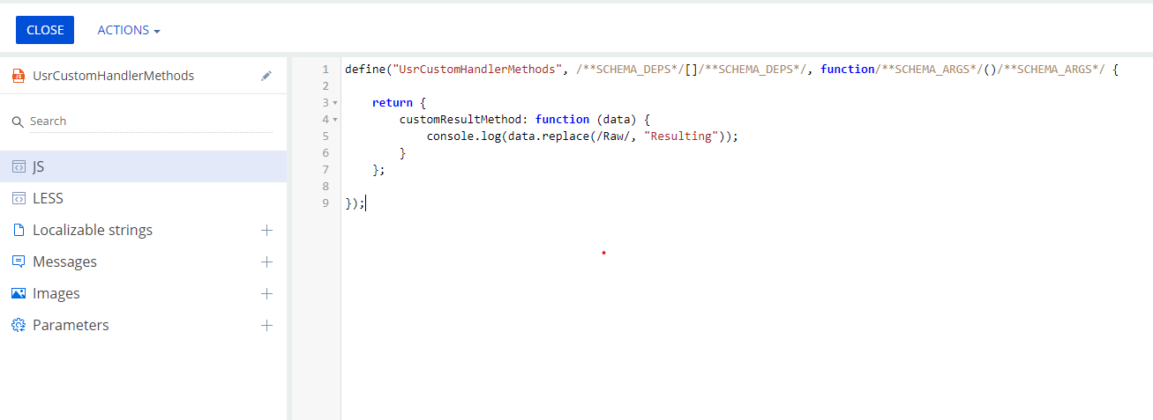Click the UsrCustomHandlerMethods schema title
The height and width of the screenshot is (420, 1153).
coord(113,76)
